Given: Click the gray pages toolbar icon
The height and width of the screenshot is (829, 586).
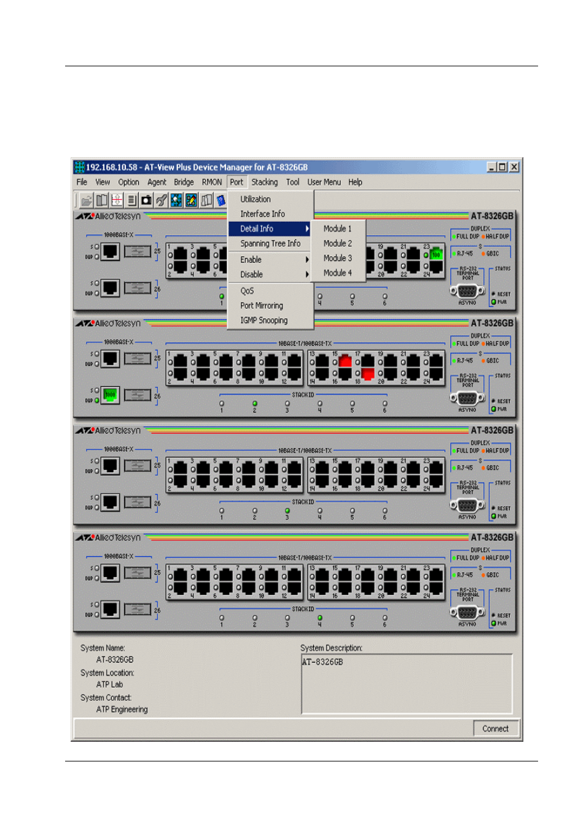Looking at the screenshot, I should click(206, 200).
